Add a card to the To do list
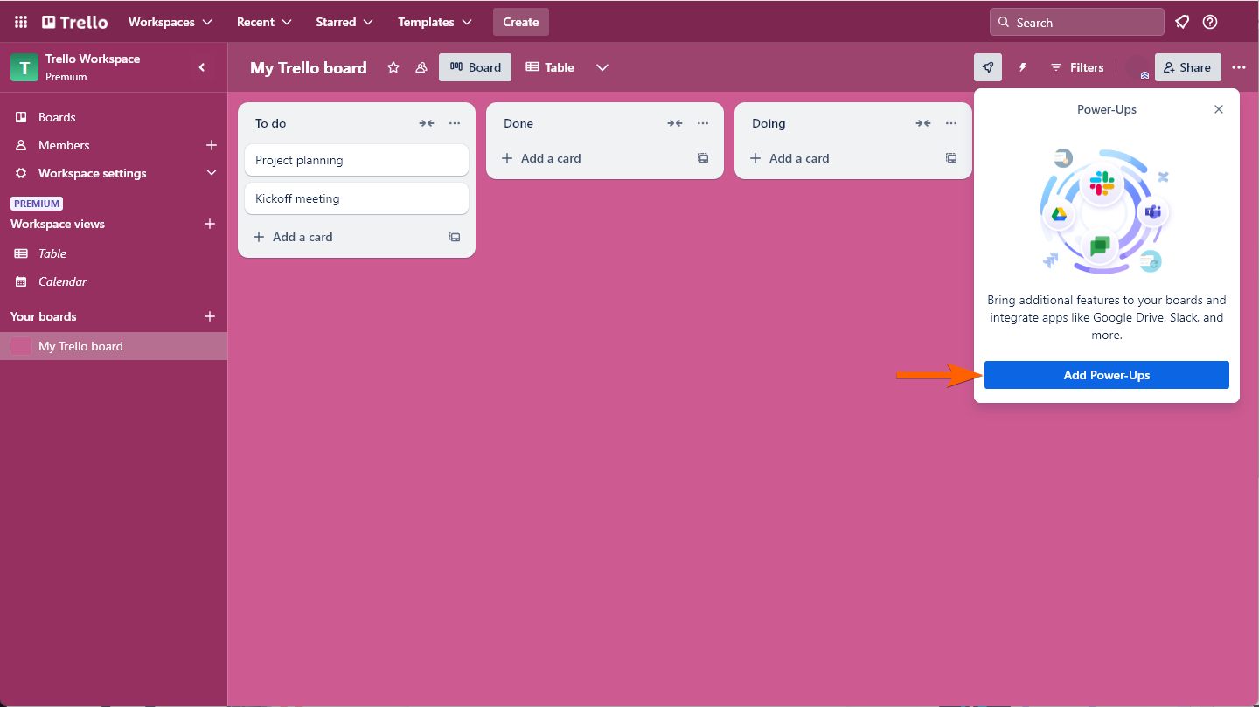 [343, 237]
